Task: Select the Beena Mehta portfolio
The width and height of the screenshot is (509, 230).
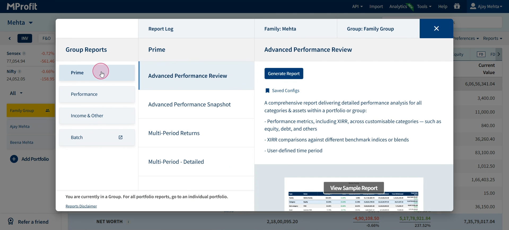Action: (30, 142)
